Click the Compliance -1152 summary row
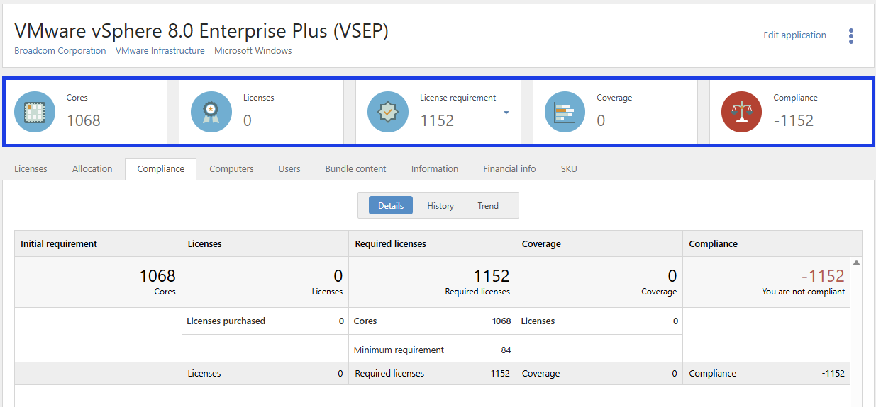The image size is (876, 407). pos(767,373)
